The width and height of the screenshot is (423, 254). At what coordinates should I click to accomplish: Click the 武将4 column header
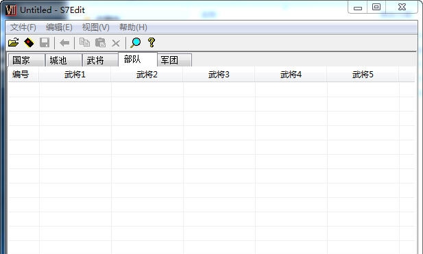291,75
